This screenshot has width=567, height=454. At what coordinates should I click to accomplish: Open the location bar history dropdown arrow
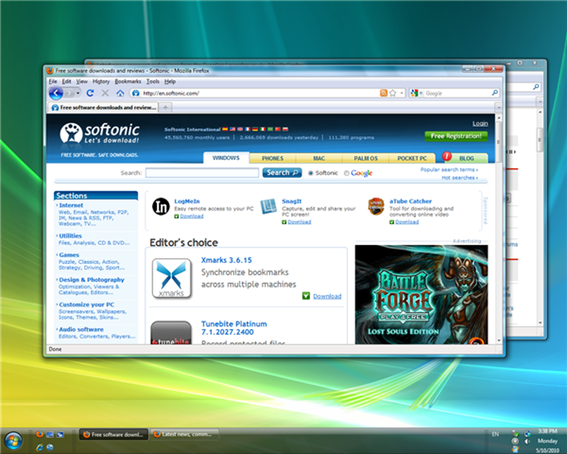point(402,93)
